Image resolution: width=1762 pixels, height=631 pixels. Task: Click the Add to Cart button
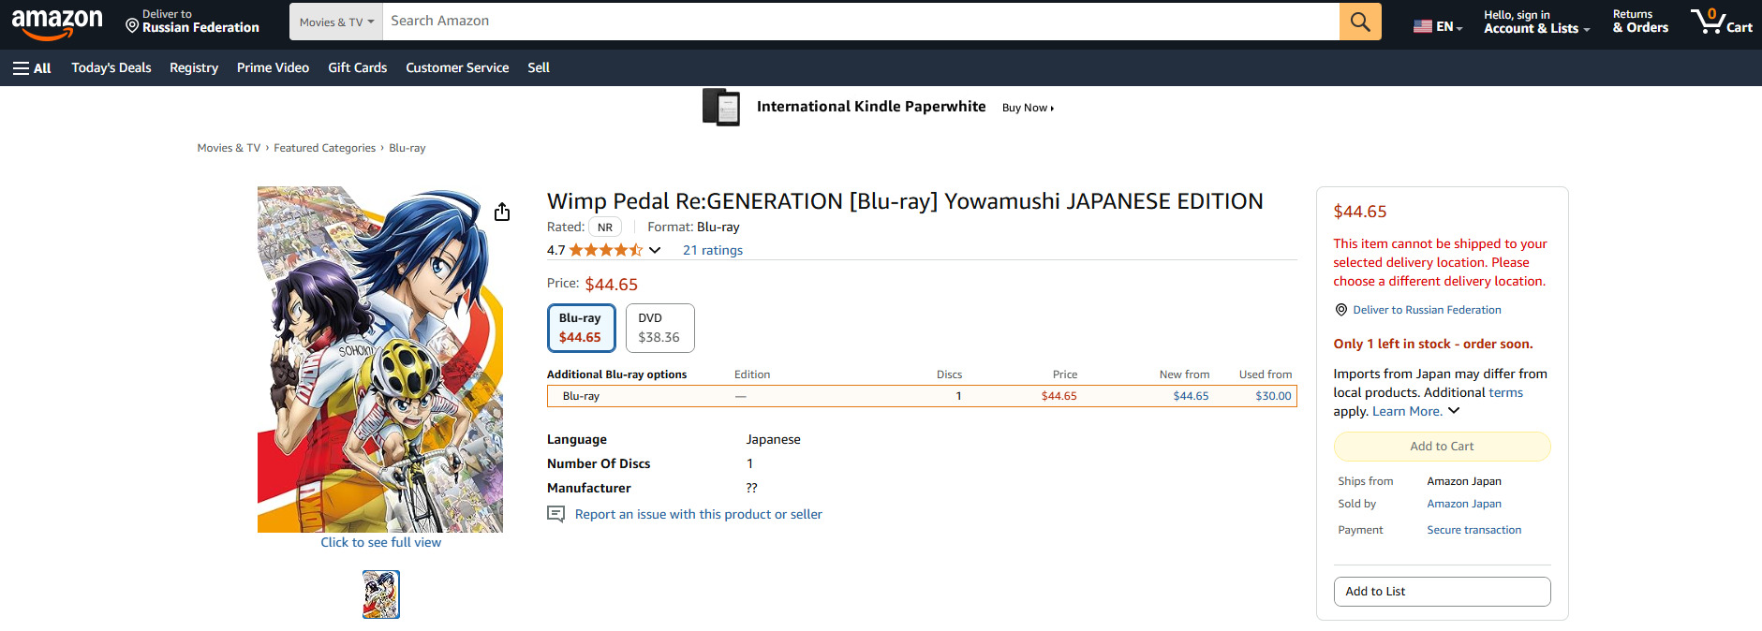[x=1442, y=447]
